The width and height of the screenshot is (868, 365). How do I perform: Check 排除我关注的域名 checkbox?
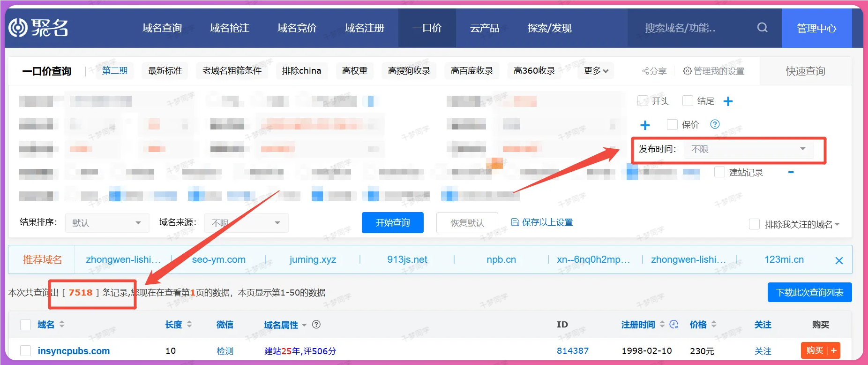click(754, 224)
